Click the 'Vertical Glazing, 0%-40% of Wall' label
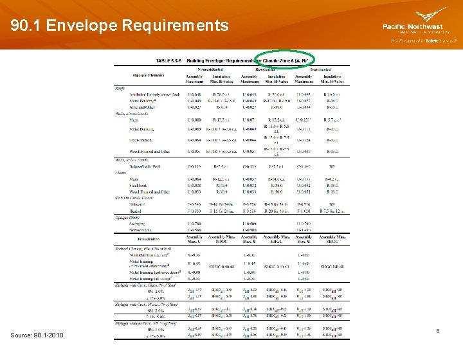The width and height of the screenshot is (463, 347). 143,249
